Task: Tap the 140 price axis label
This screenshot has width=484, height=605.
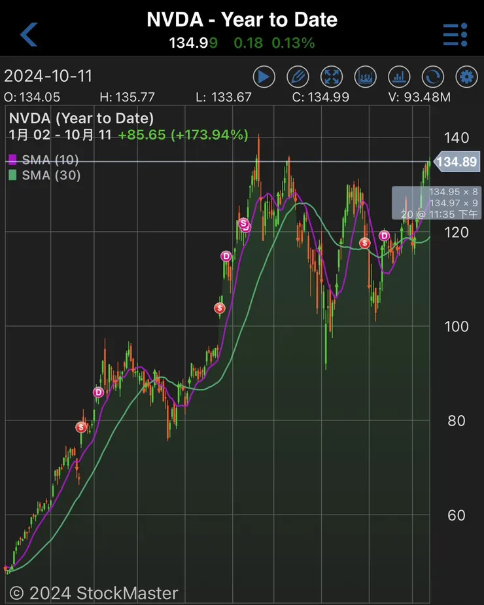Action: [457, 137]
